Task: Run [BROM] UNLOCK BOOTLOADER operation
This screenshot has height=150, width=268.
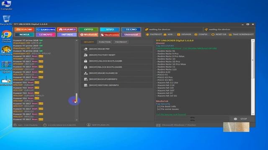Action: coord(117,61)
